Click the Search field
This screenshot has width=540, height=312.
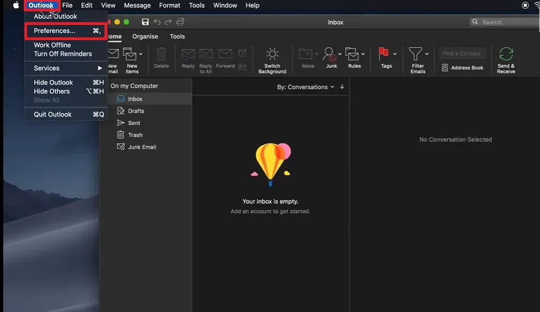point(505,22)
